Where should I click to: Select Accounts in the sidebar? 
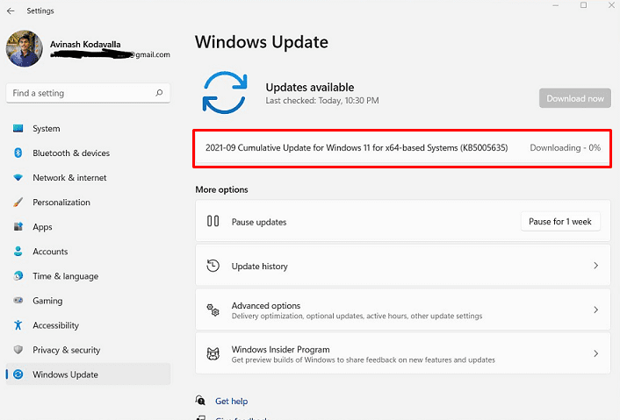pos(88,252)
